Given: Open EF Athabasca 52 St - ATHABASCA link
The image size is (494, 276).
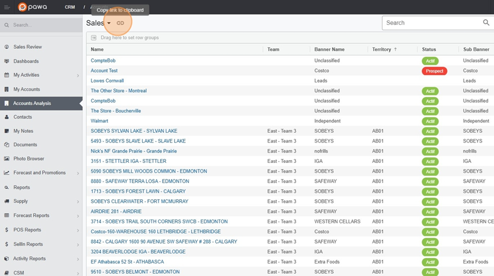Looking at the screenshot, I should tap(127, 262).
